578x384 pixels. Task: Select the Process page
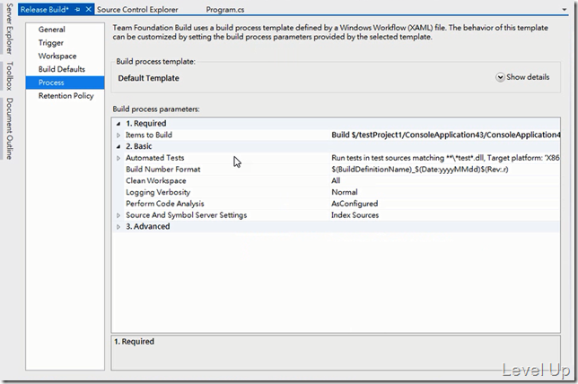click(x=65, y=83)
